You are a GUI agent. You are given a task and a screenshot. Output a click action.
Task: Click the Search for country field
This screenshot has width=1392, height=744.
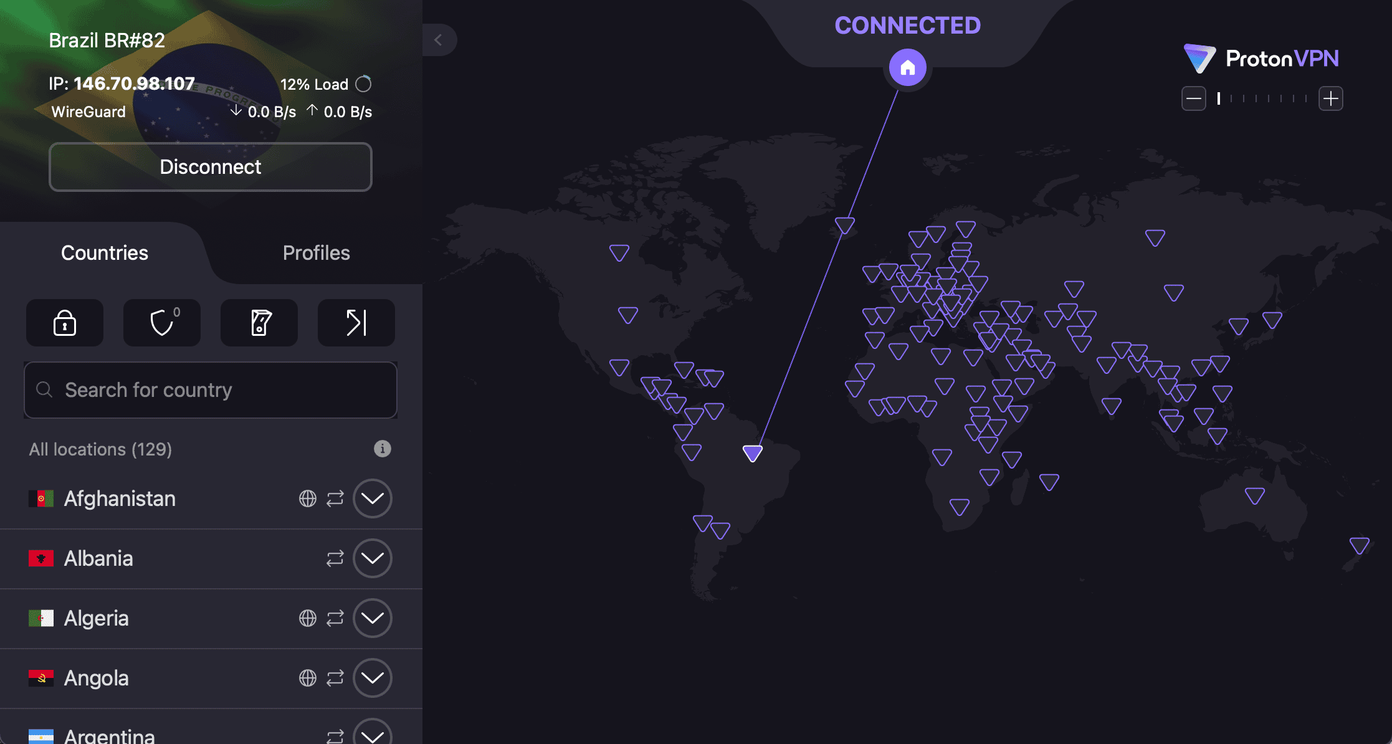211,390
